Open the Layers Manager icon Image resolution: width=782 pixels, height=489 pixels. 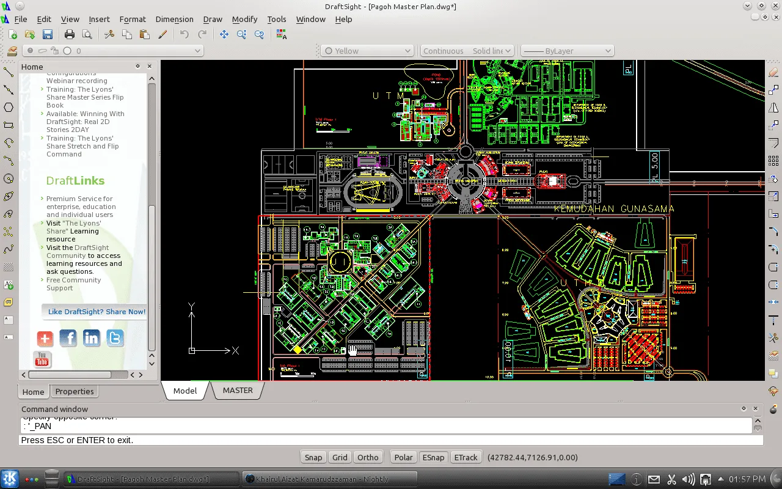(x=12, y=51)
